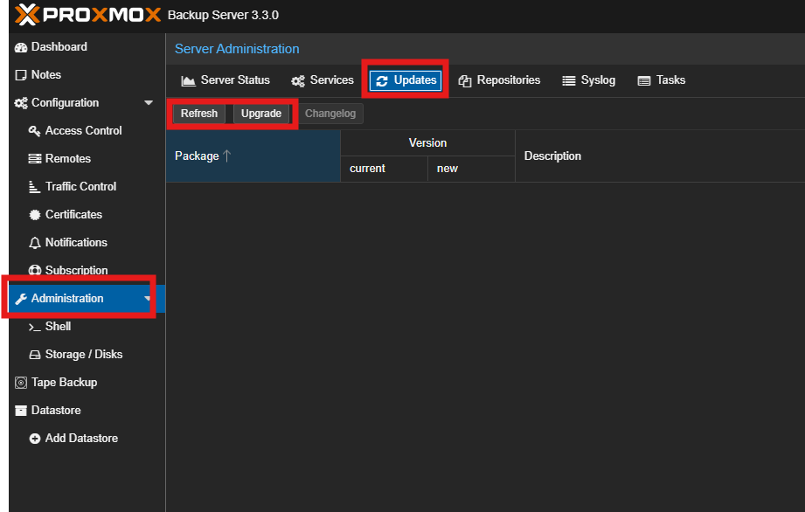805x512 pixels.
Task: Switch to the Services tab
Action: point(323,80)
